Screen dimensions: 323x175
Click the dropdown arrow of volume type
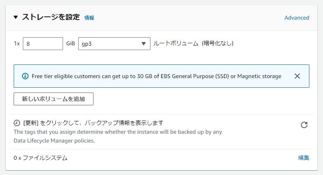[x=144, y=44]
